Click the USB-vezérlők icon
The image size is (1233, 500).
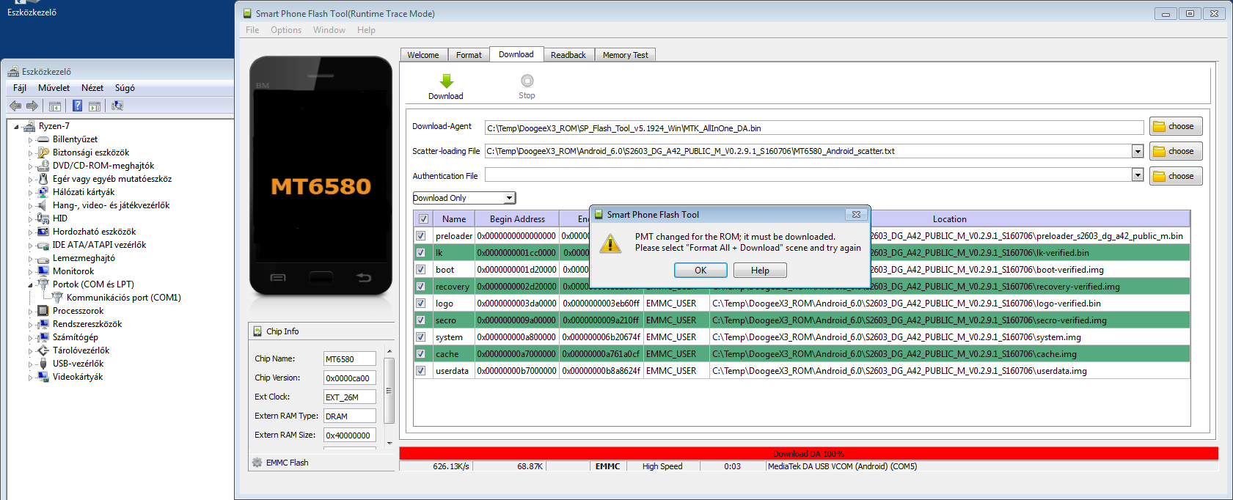[43, 364]
